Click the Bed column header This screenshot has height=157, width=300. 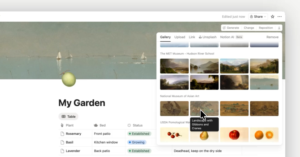coord(99,125)
